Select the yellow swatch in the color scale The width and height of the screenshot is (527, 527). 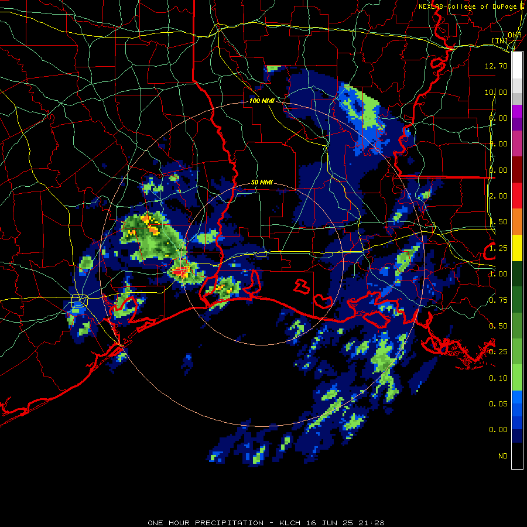coord(517,248)
